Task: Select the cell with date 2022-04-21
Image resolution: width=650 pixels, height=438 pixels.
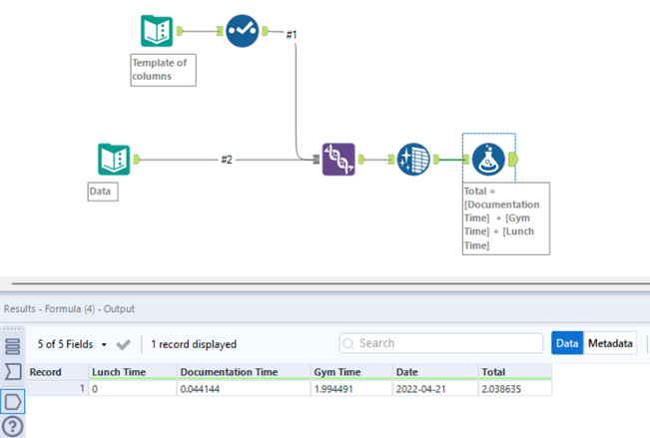Action: [435, 389]
